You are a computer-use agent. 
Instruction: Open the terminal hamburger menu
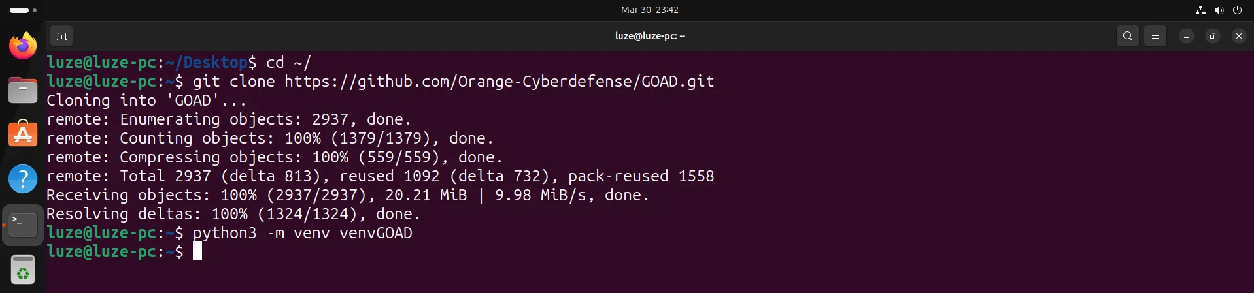click(1155, 37)
